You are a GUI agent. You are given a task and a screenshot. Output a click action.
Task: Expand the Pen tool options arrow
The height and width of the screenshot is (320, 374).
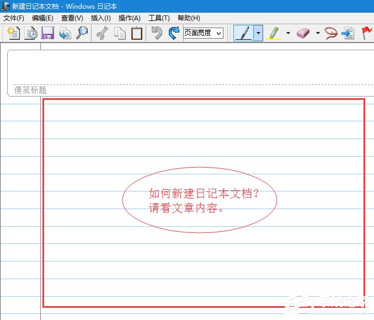258,33
